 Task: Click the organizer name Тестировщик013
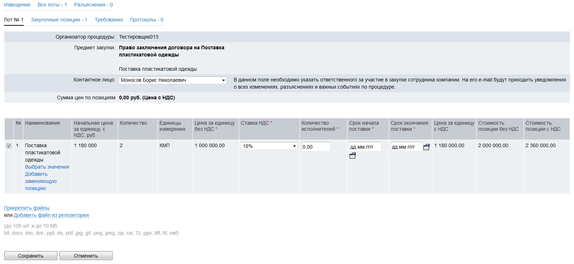tap(139, 37)
